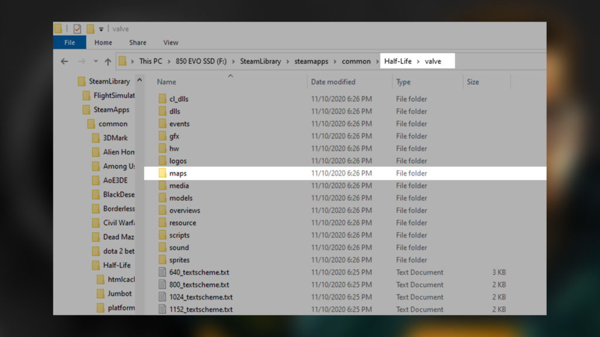The width and height of the screenshot is (600, 337).
Task: Expand chevron after Half-Life breadcrumb
Action: click(x=418, y=61)
